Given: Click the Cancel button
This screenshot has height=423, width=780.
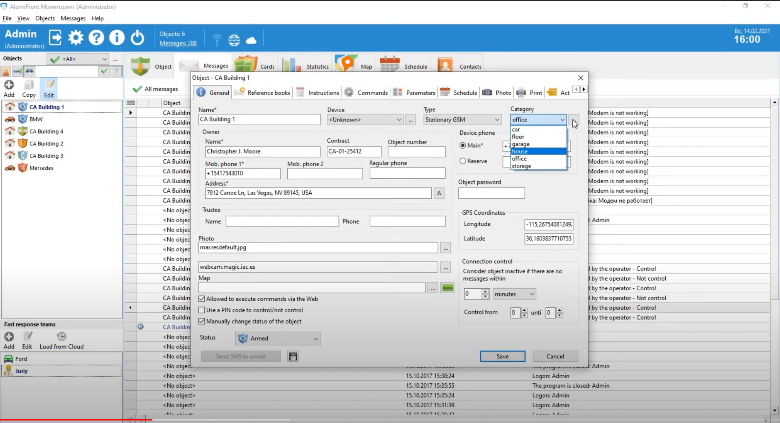Looking at the screenshot, I should point(555,357).
